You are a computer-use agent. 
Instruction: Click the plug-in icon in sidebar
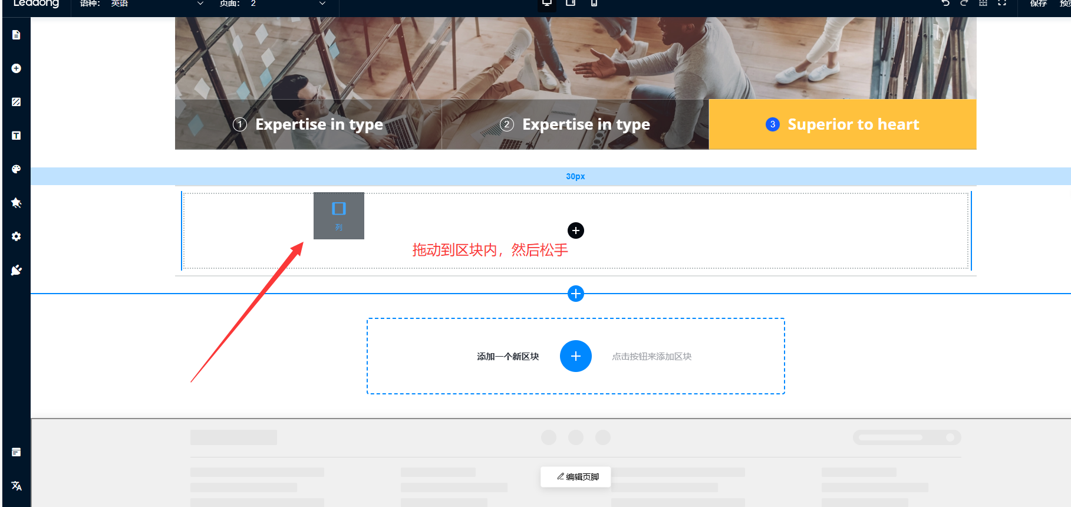tap(17, 270)
